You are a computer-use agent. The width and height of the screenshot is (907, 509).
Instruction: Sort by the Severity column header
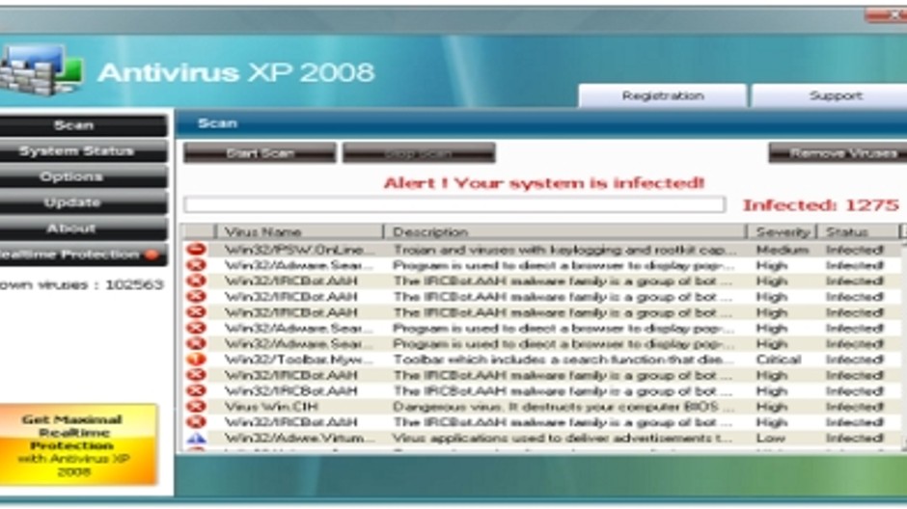pyautogui.click(x=783, y=231)
